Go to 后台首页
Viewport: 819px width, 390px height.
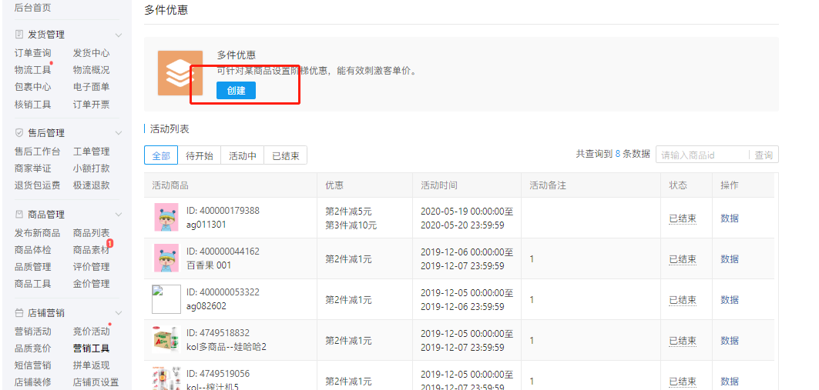(x=33, y=7)
